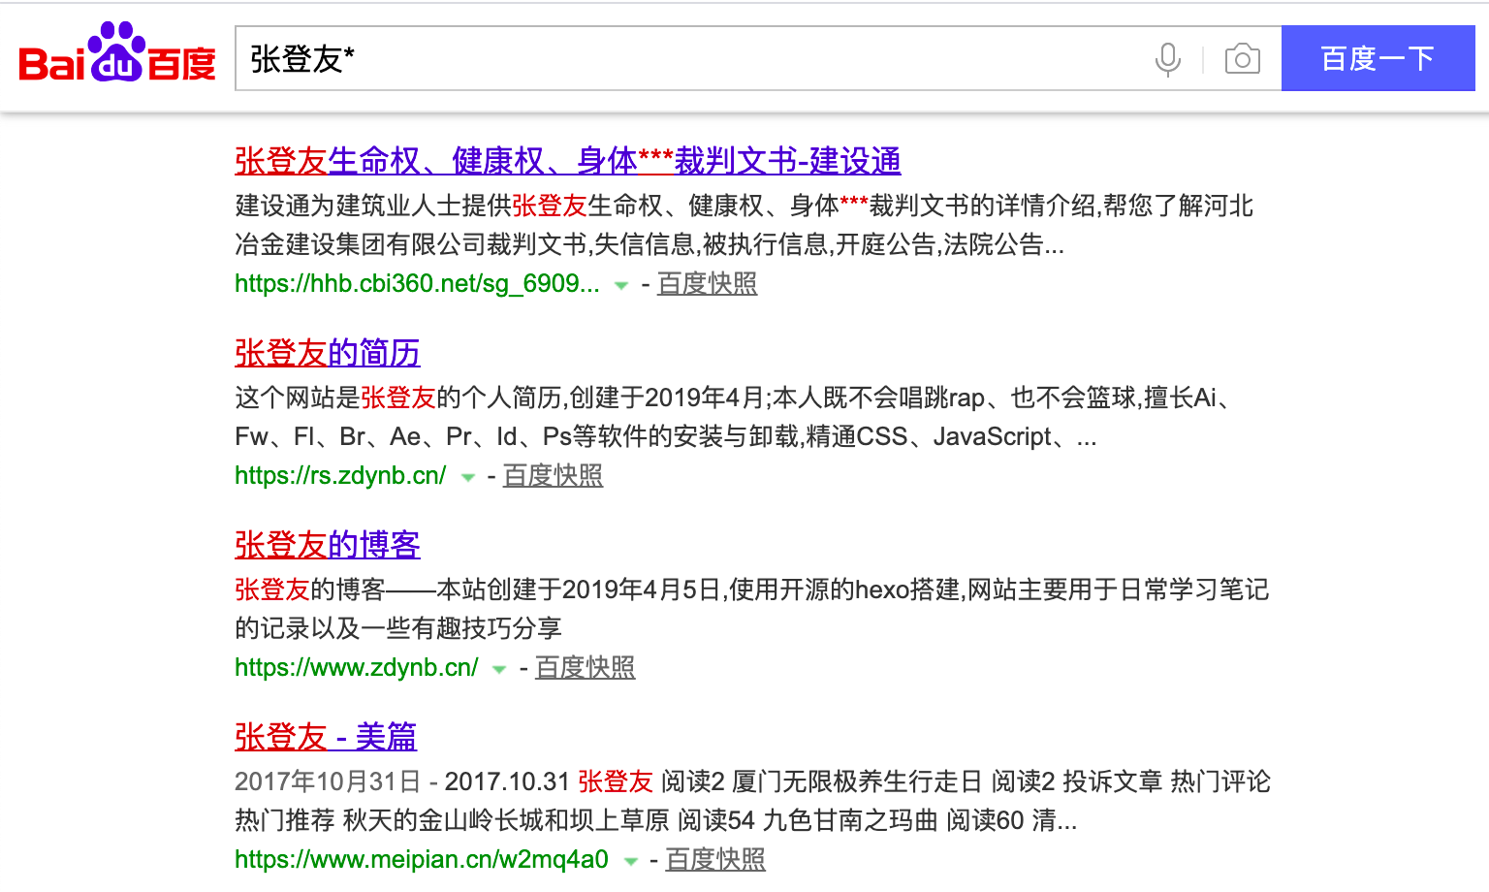Expand dropdown arrow next to rs.zdynb.cn

pos(468,478)
